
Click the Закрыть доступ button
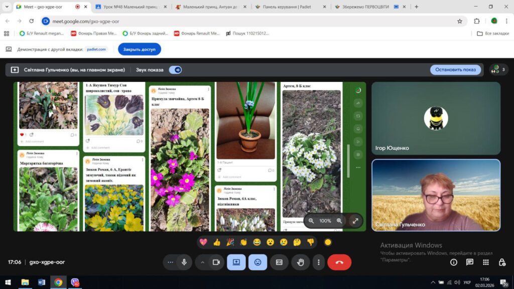[140, 49]
